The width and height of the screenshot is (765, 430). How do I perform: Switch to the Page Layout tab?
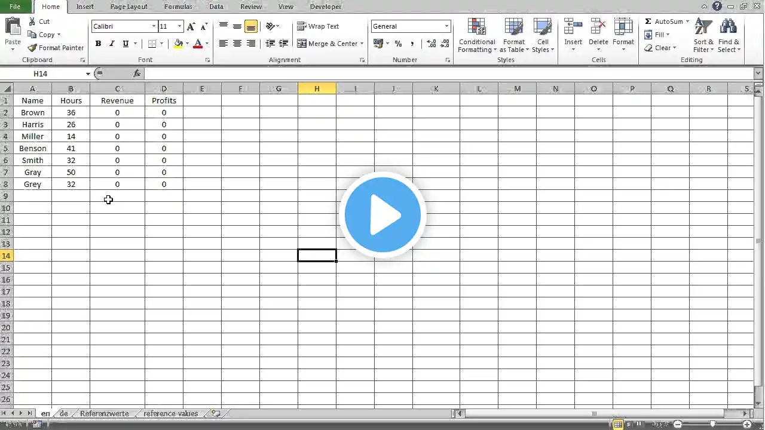(128, 7)
